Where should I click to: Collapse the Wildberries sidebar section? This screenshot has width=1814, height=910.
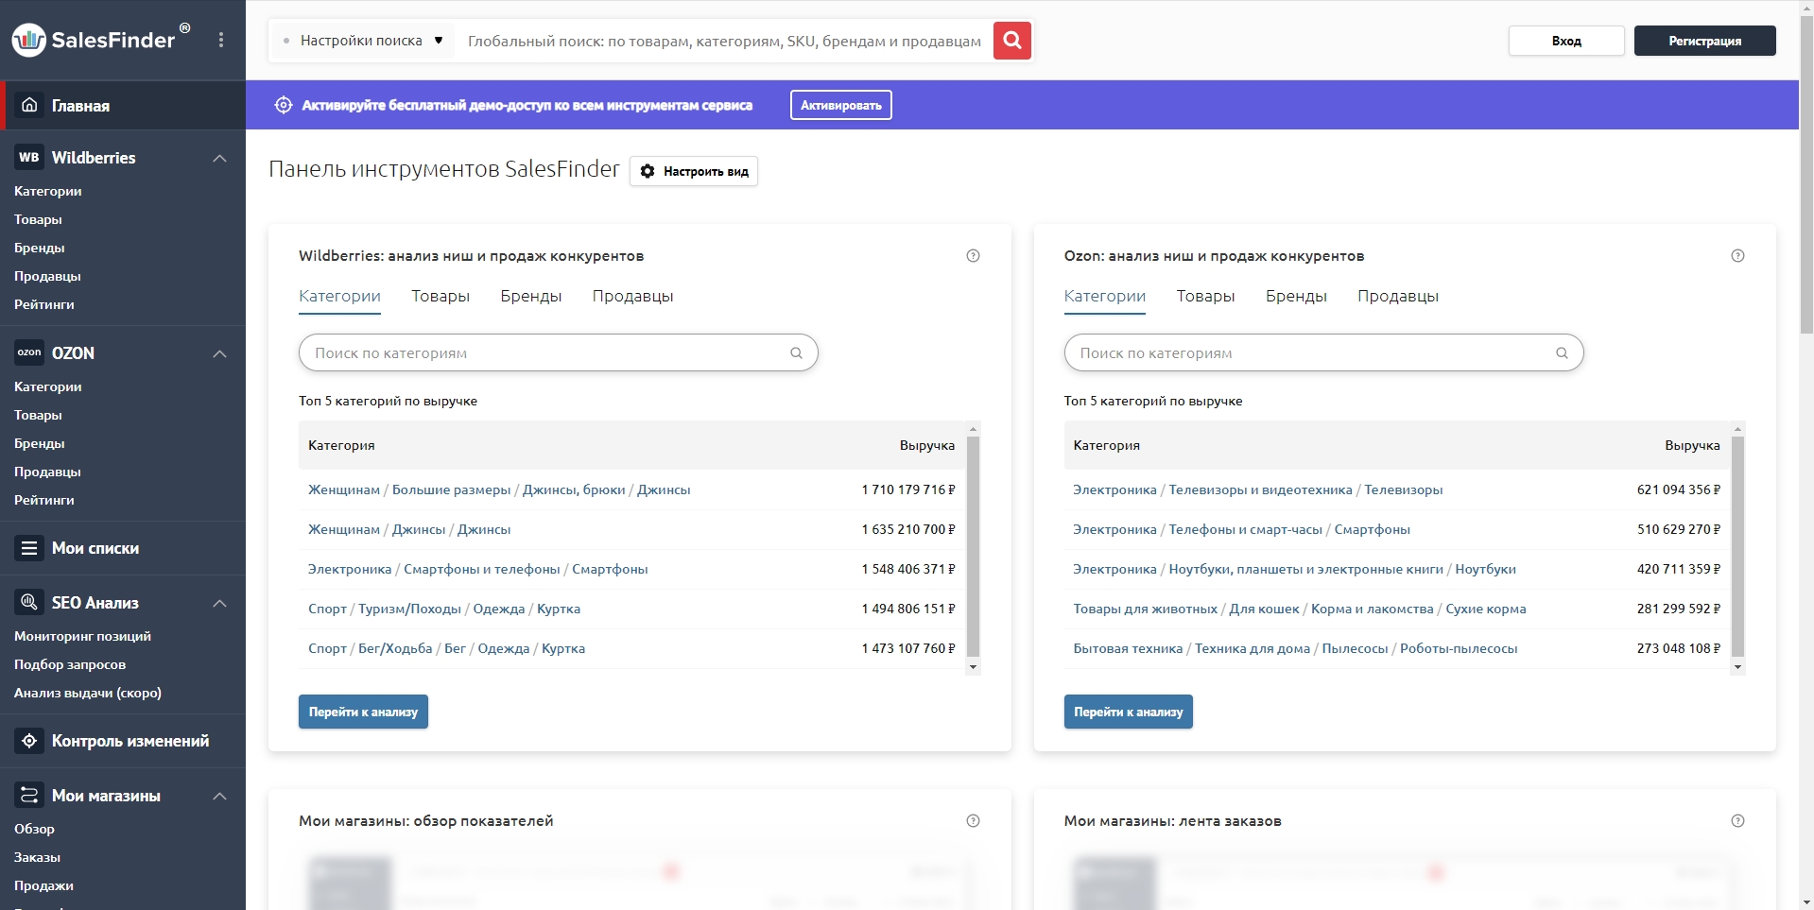pyautogui.click(x=220, y=158)
